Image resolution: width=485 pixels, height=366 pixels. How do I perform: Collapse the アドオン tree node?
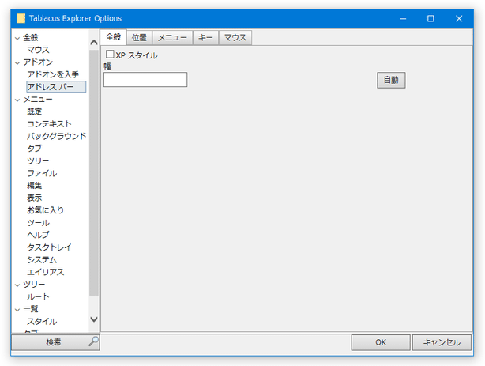[17, 63]
